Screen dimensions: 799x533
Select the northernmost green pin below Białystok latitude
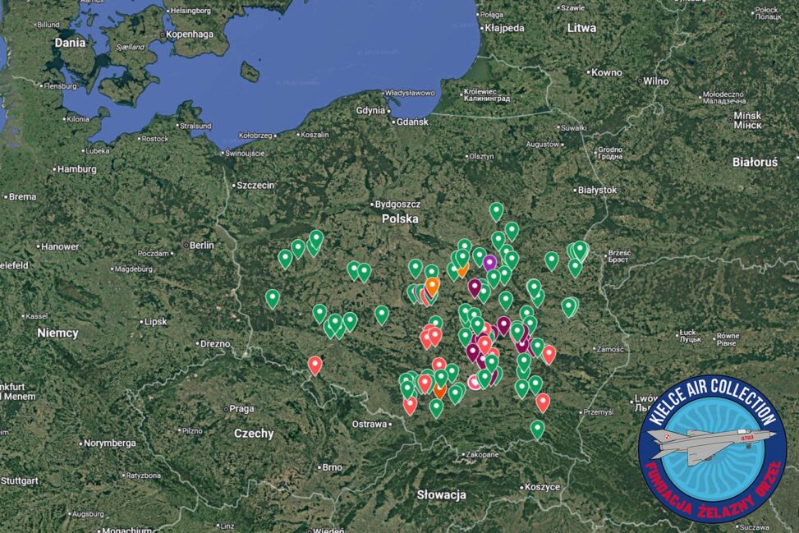pos(496,210)
